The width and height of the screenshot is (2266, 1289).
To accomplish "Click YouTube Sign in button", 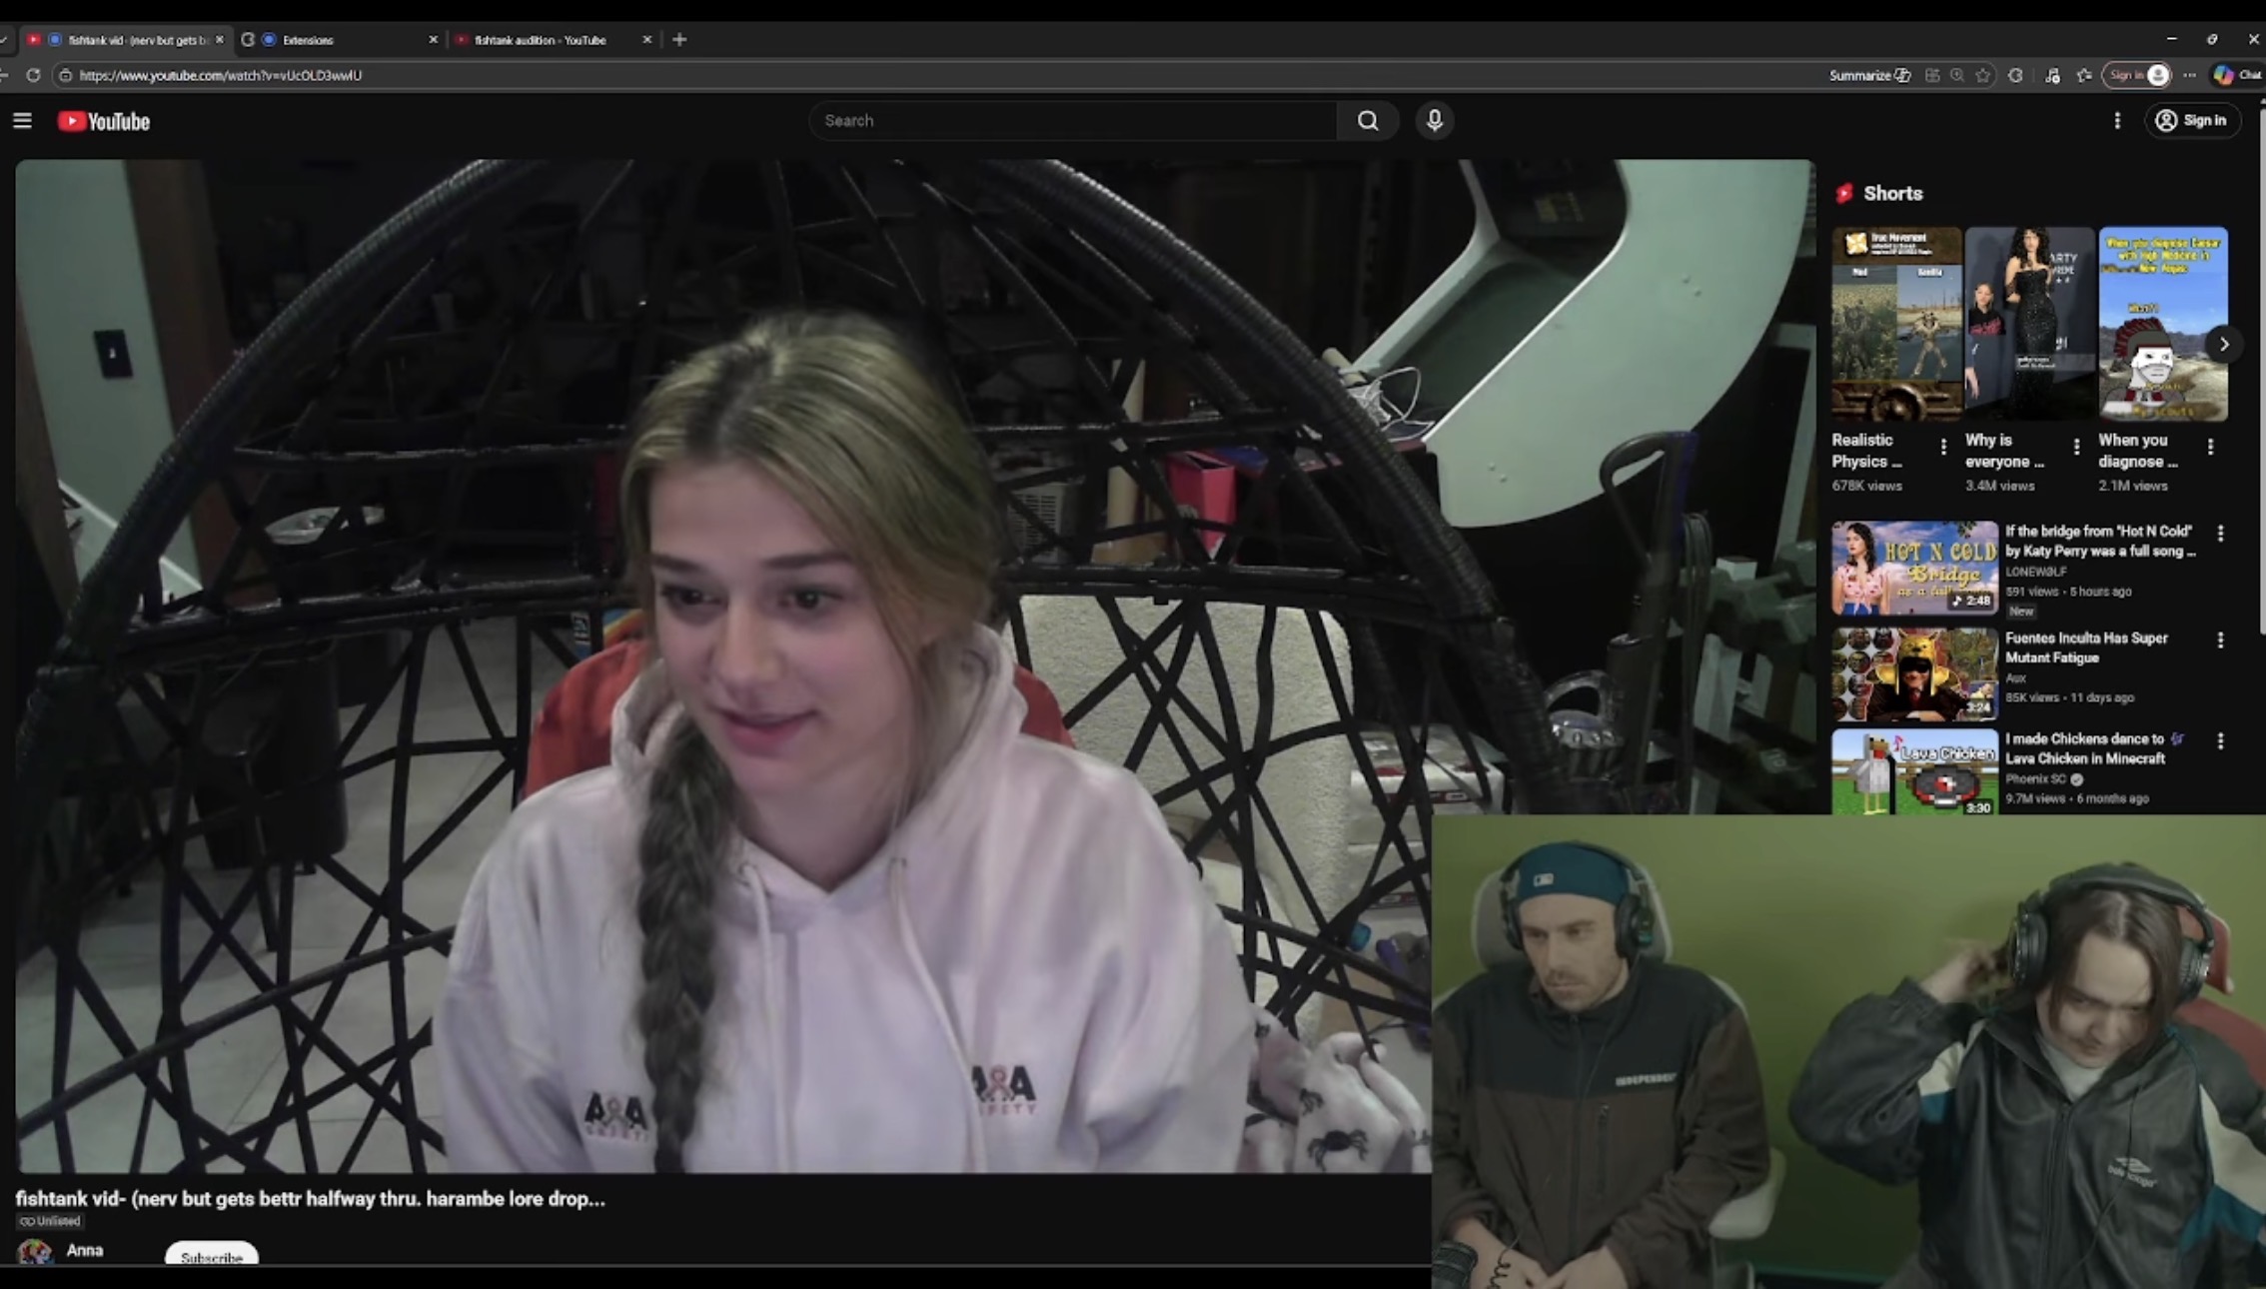I will point(2192,121).
